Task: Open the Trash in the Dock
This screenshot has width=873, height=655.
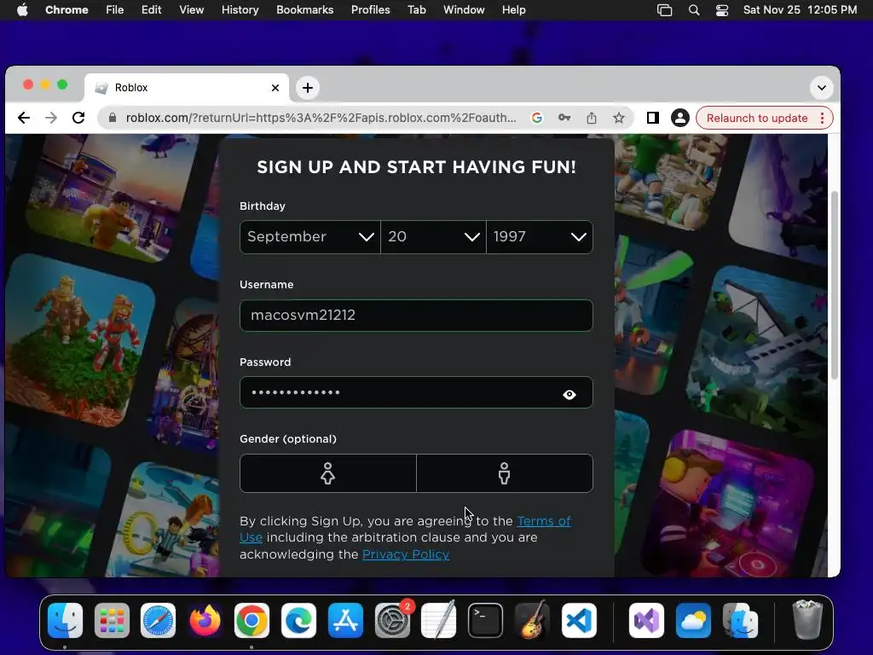Action: pos(807,619)
